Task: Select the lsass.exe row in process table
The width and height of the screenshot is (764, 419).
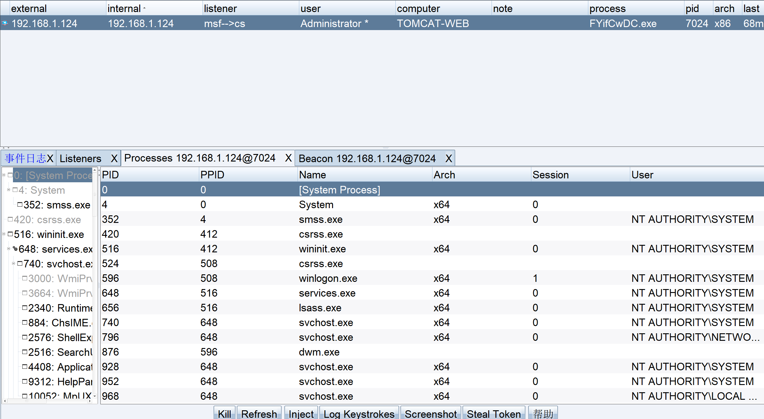Action: pyautogui.click(x=320, y=308)
